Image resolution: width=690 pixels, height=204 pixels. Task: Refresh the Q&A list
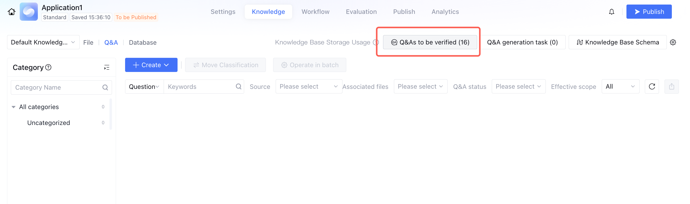(652, 87)
